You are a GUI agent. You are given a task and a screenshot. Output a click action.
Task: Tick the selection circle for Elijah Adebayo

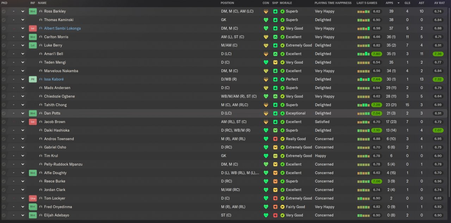coord(4,215)
